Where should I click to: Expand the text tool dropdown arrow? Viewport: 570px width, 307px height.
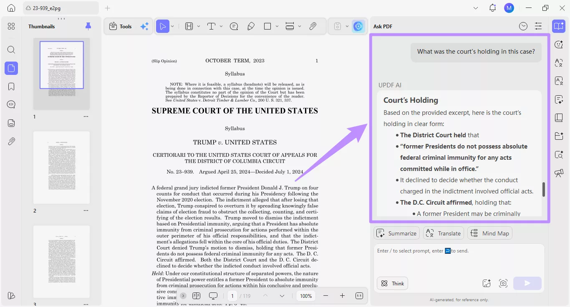coord(221,26)
